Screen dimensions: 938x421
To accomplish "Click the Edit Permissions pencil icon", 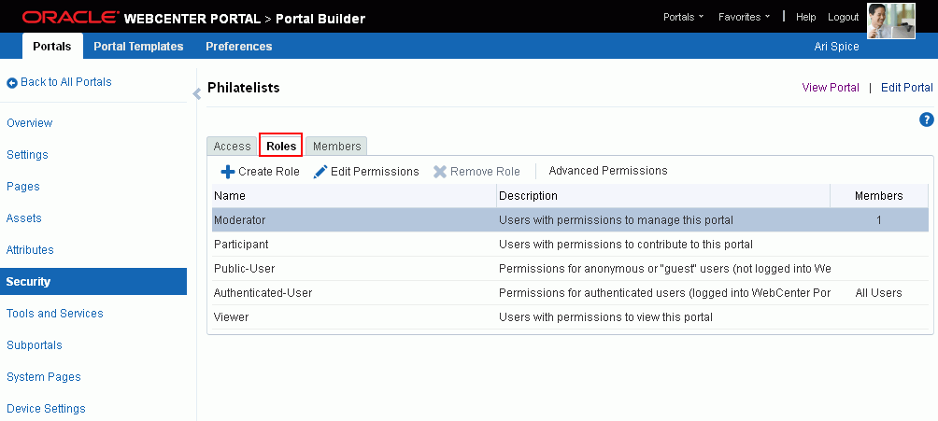I will pos(320,172).
